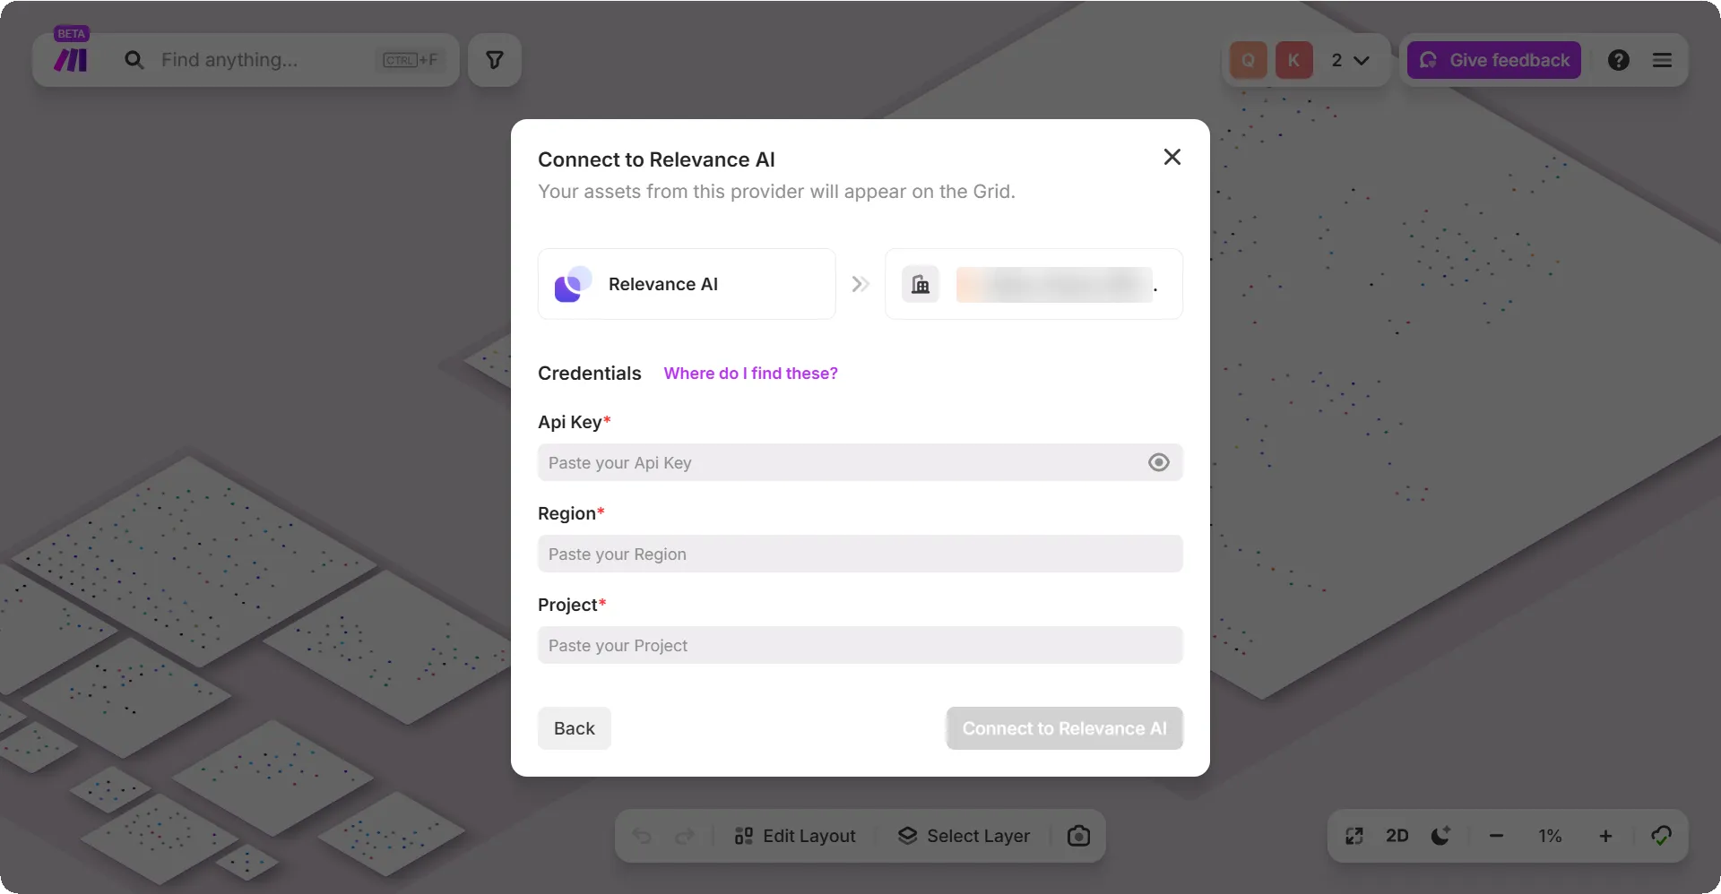
Task: Click the camera screenshot icon
Action: coord(1079,836)
